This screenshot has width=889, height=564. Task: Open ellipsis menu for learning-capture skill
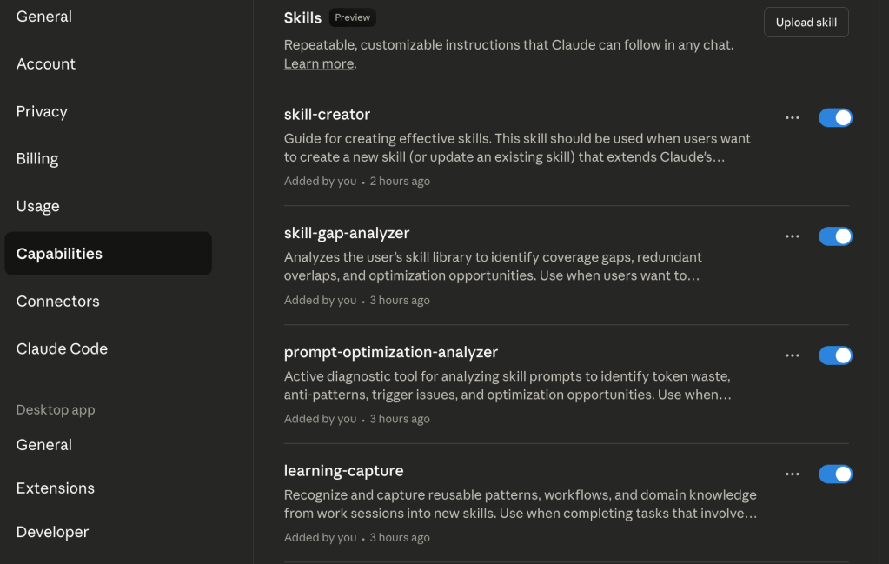tap(792, 474)
